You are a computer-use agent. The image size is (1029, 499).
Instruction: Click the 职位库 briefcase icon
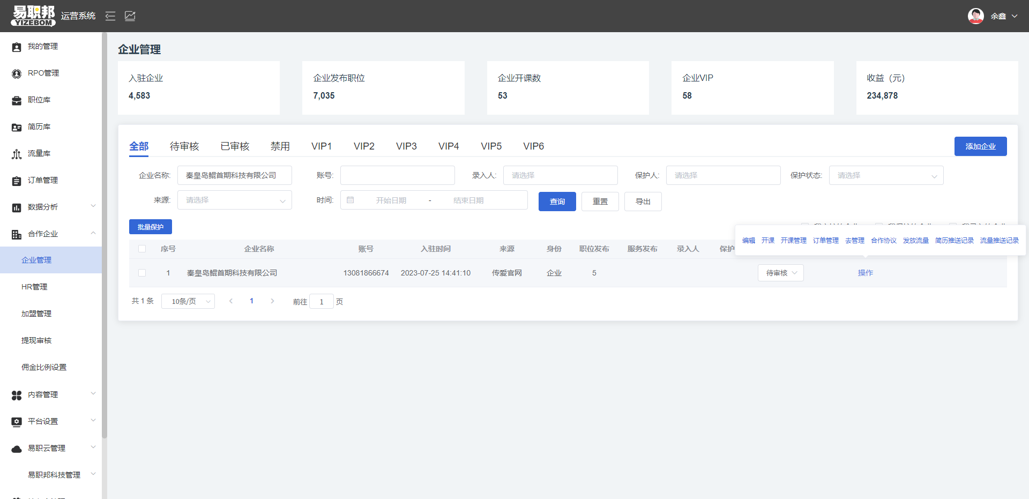[x=17, y=100]
